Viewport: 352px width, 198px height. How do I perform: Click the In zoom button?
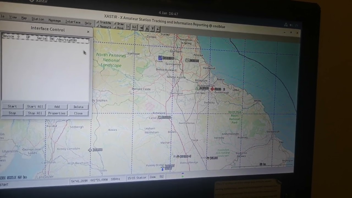tap(128, 27)
